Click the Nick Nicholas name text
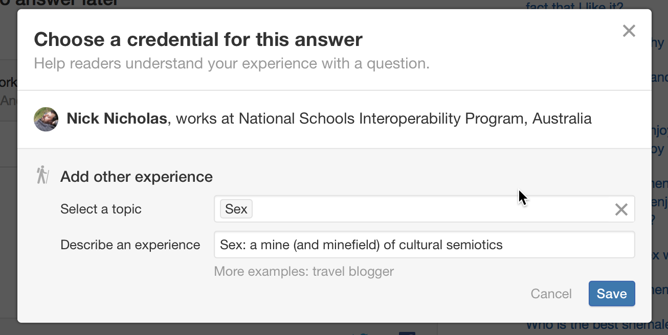Screen dimensions: 668x335 pyautogui.click(x=117, y=119)
